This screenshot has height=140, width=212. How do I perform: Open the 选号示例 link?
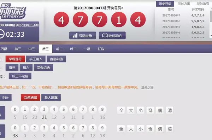[x=147, y=87]
